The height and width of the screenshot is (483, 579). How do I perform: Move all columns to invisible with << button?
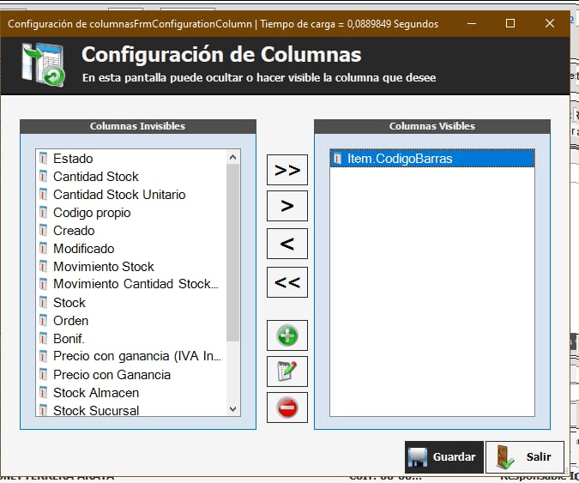[287, 281]
